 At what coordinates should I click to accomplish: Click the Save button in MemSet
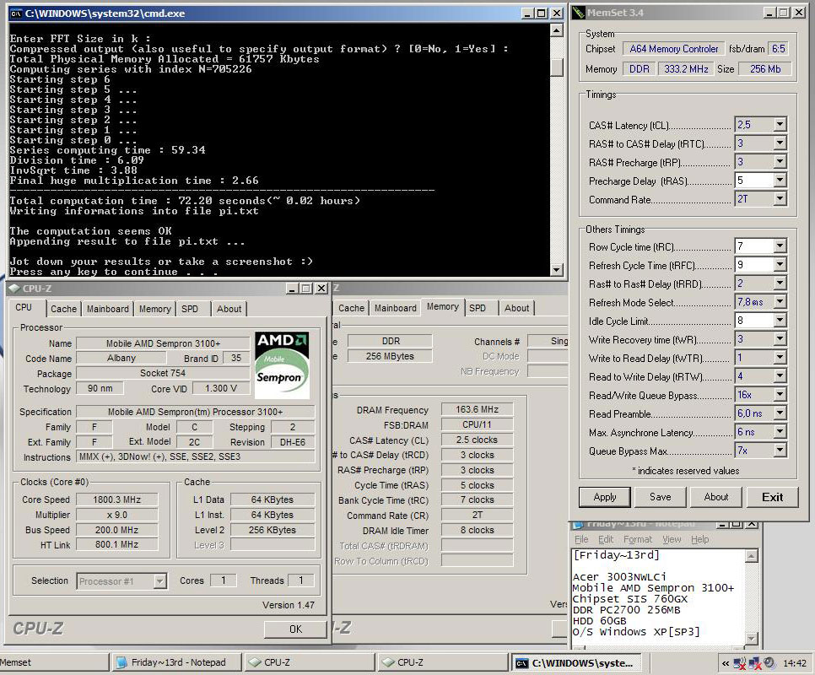click(x=660, y=497)
